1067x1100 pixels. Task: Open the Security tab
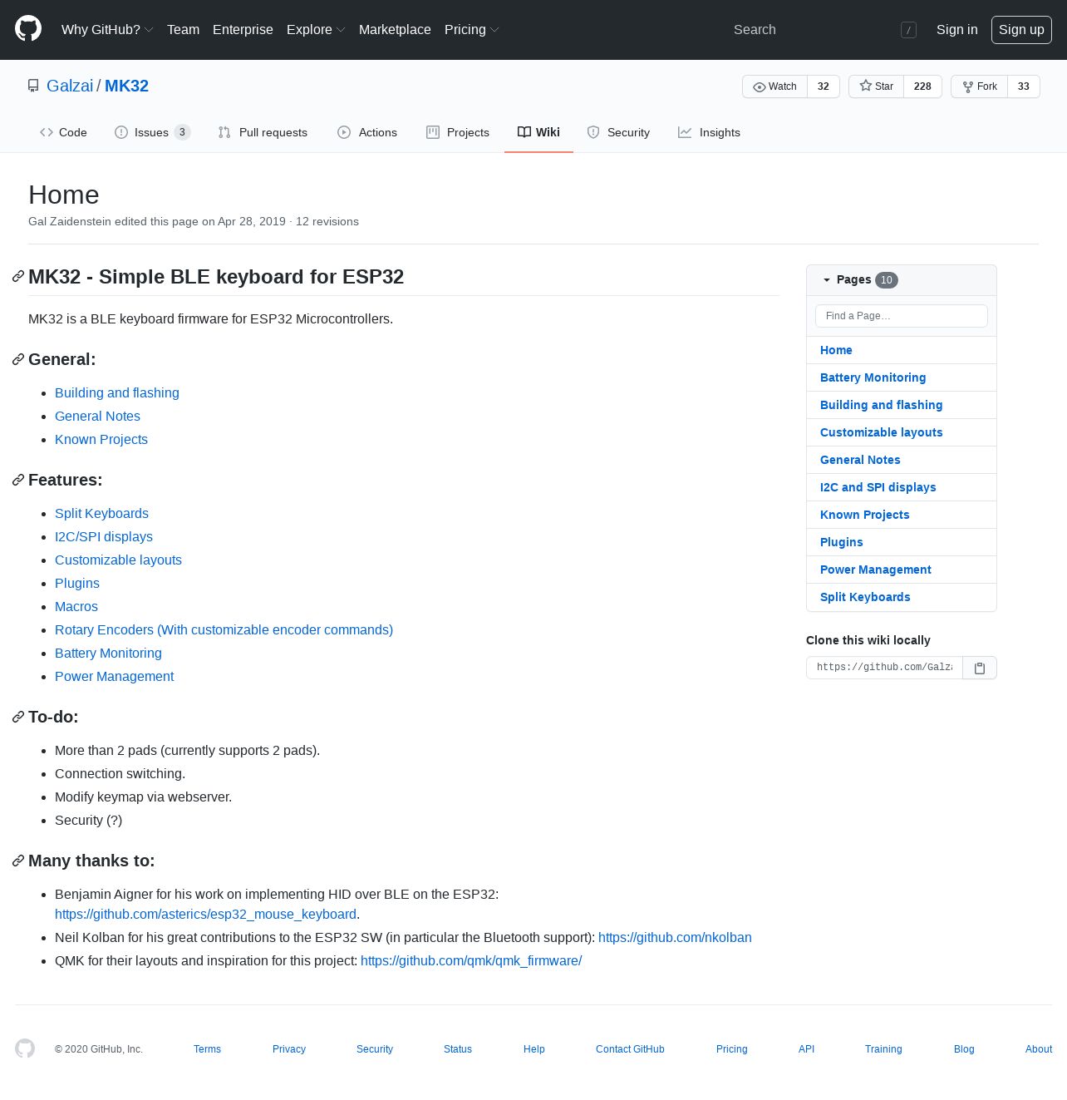618,132
